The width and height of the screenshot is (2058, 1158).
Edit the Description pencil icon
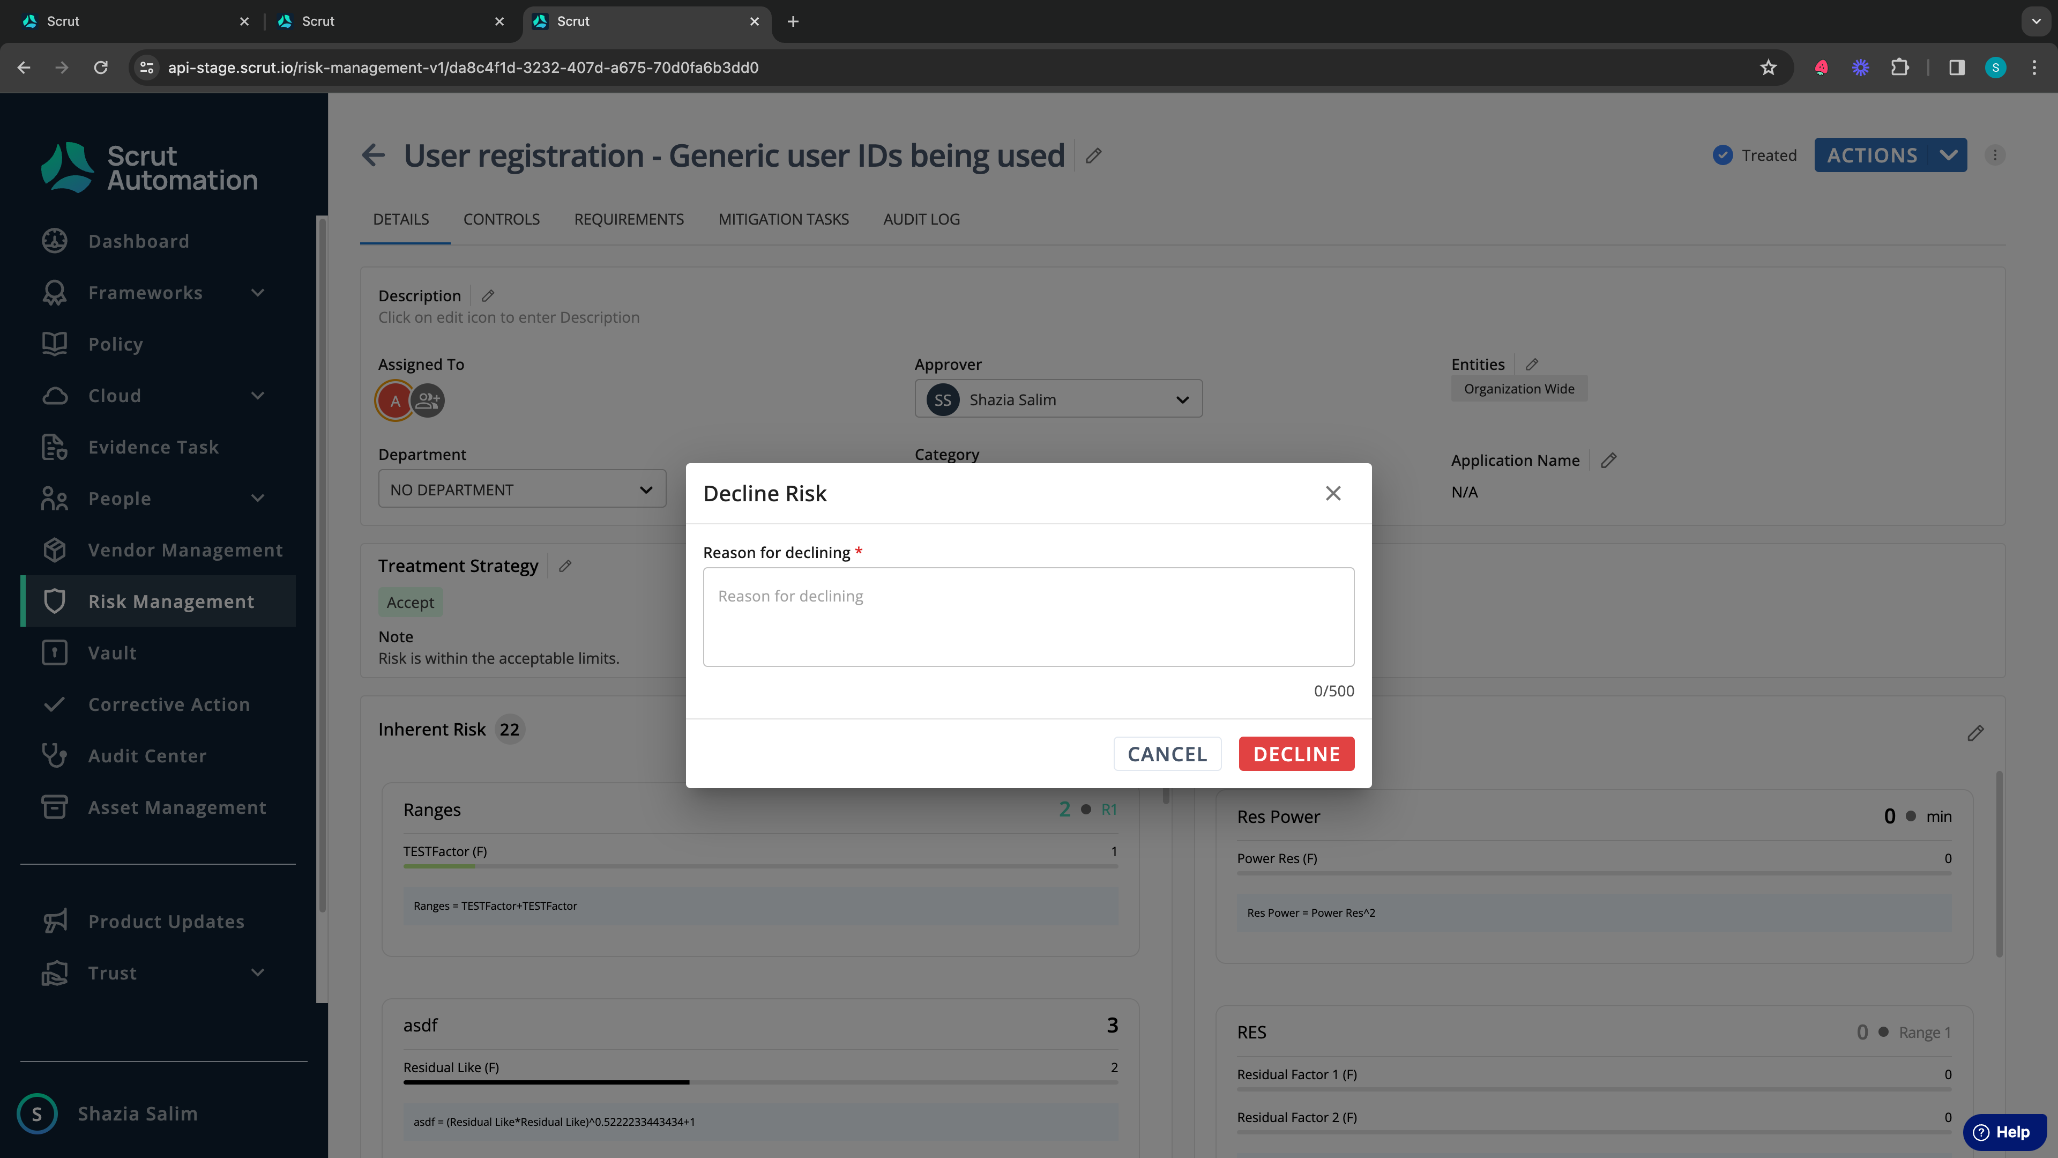pos(487,296)
